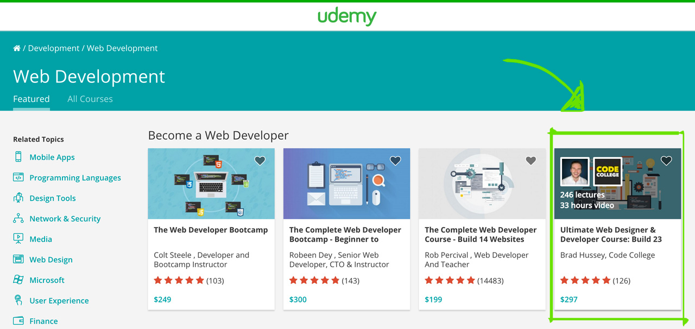Click the Media play icon
The image size is (695, 329).
(x=18, y=238)
